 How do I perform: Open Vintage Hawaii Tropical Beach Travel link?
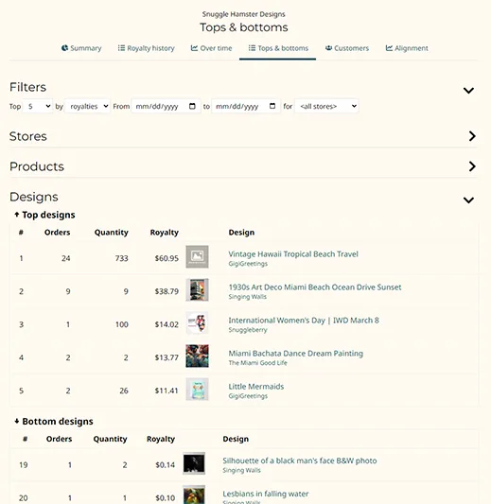coord(293,254)
